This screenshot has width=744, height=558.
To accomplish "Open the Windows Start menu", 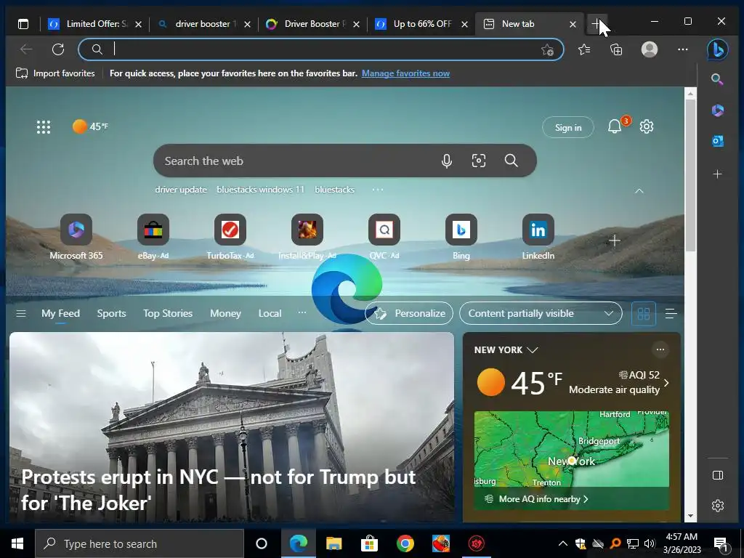I will 17,543.
